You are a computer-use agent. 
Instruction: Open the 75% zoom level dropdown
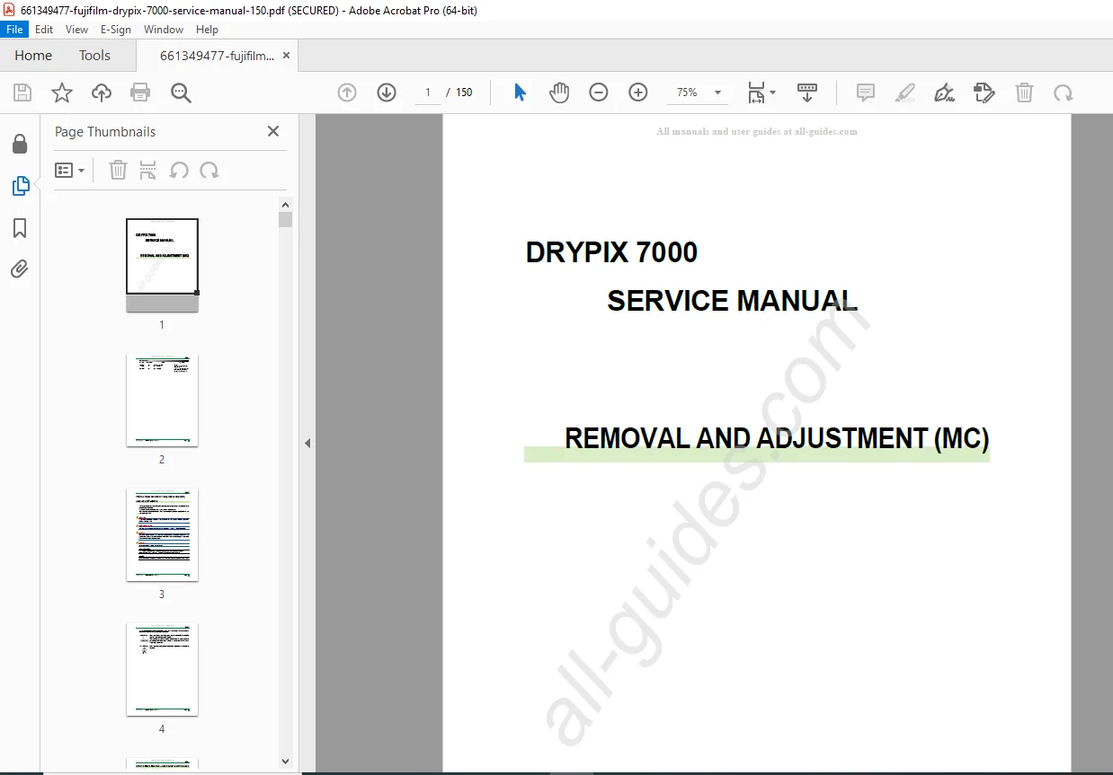[699, 92]
